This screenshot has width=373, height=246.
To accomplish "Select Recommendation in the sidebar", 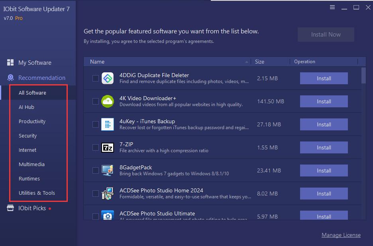I will (x=42, y=78).
